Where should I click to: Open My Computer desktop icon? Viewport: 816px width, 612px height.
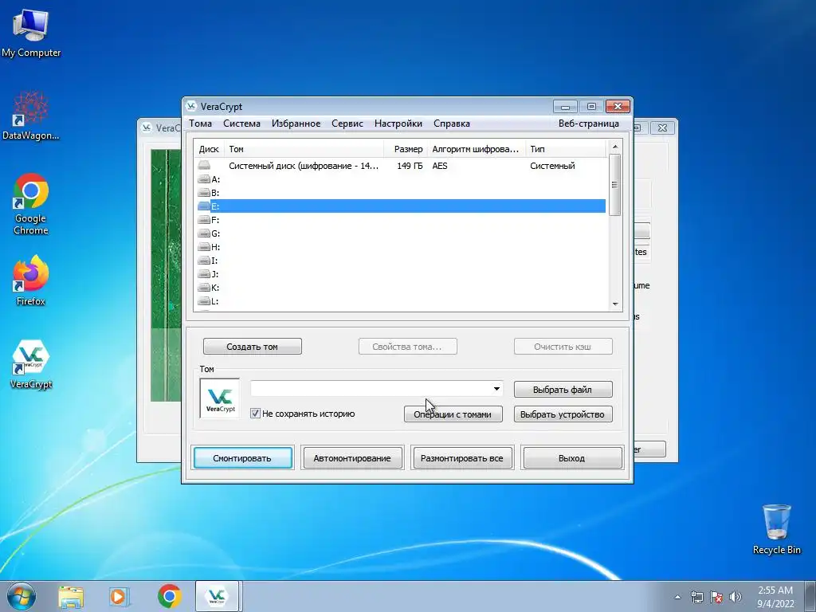[31, 33]
